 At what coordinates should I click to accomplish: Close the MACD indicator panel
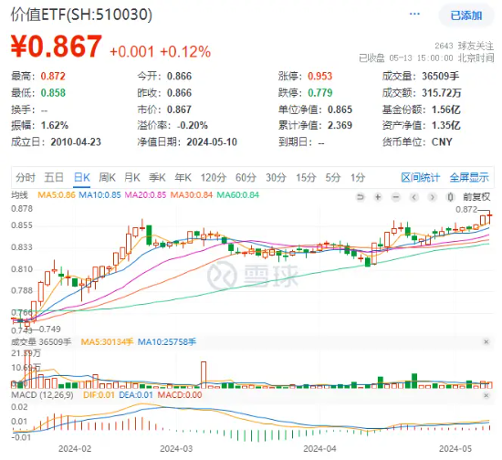(486, 395)
